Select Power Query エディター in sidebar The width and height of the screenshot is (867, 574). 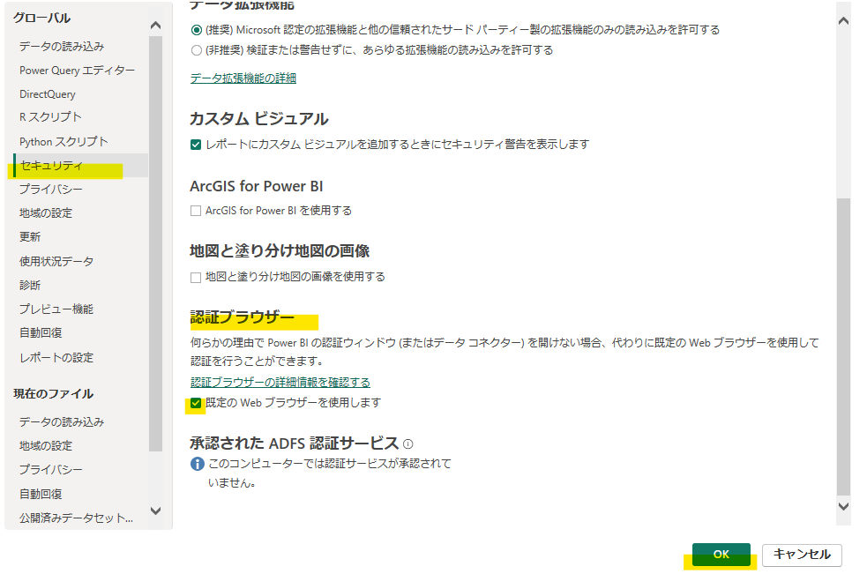tap(77, 71)
